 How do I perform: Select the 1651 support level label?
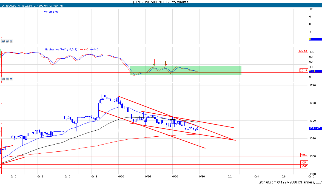click(304, 162)
